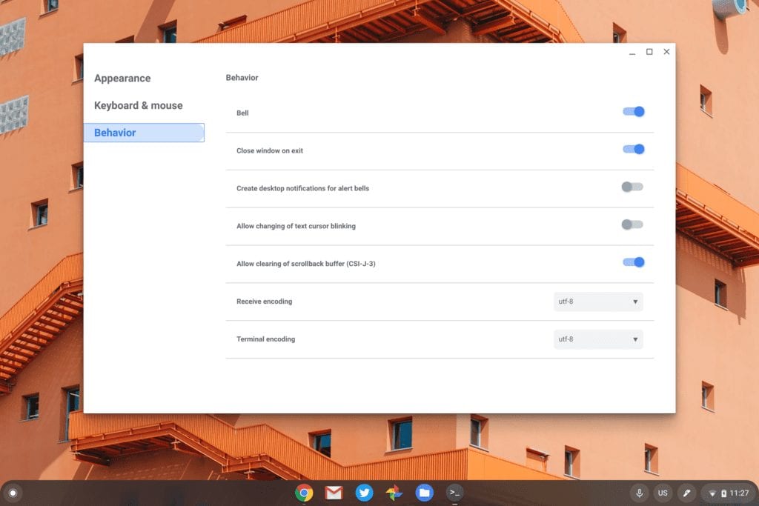Image resolution: width=759 pixels, height=506 pixels.
Task: Click 'Allow clearing of scrollback buffer (CSI-J-3)' text
Action: (306, 264)
